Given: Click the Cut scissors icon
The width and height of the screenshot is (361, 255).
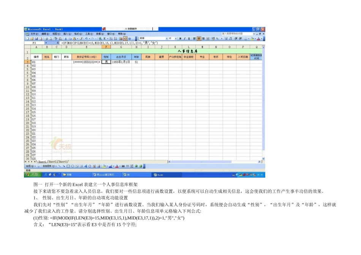Looking at the screenshot, I should [x=66, y=39].
